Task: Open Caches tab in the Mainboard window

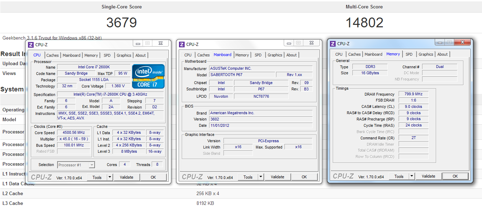Action: click(204, 55)
